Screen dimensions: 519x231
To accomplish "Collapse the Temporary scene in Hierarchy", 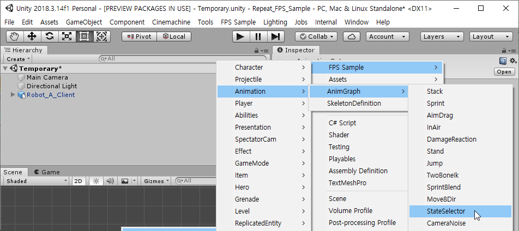I will click(x=5, y=69).
